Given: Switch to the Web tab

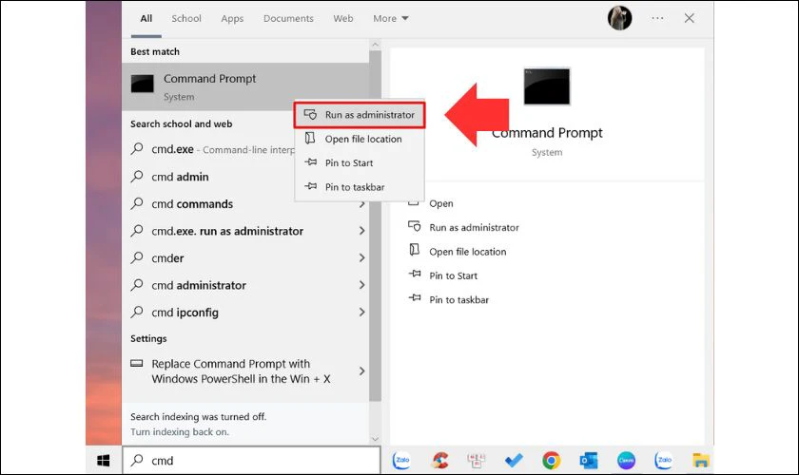Looking at the screenshot, I should 343,19.
